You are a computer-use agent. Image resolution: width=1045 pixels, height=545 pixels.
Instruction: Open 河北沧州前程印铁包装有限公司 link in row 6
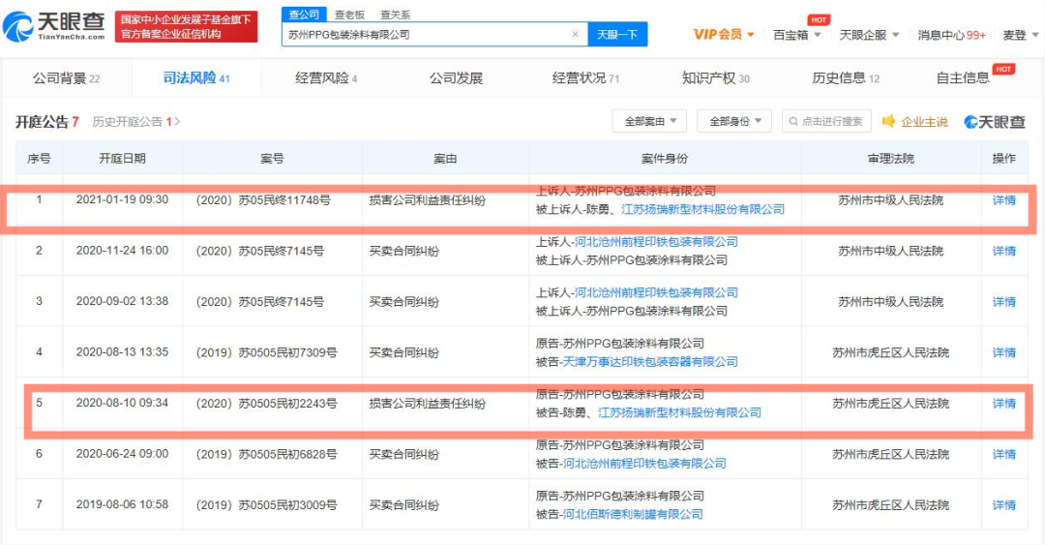click(x=644, y=463)
